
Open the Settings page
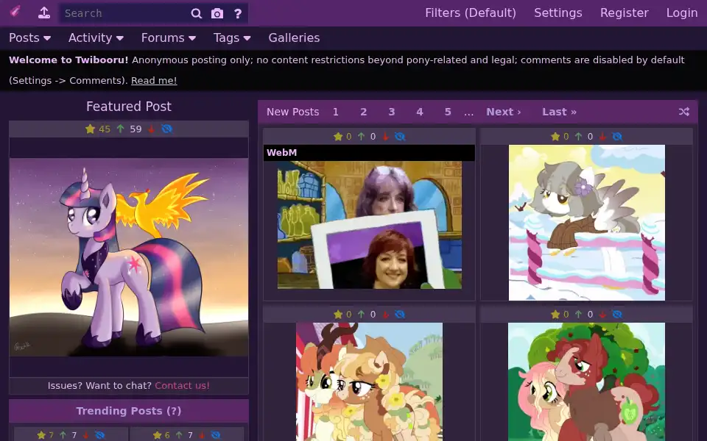point(557,13)
